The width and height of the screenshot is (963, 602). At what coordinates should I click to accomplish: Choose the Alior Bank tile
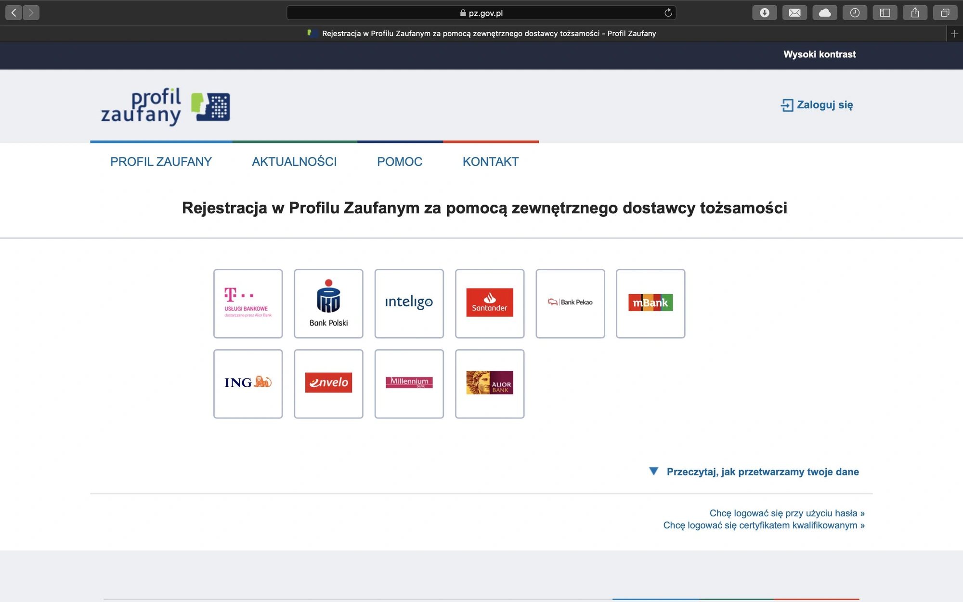click(x=490, y=384)
